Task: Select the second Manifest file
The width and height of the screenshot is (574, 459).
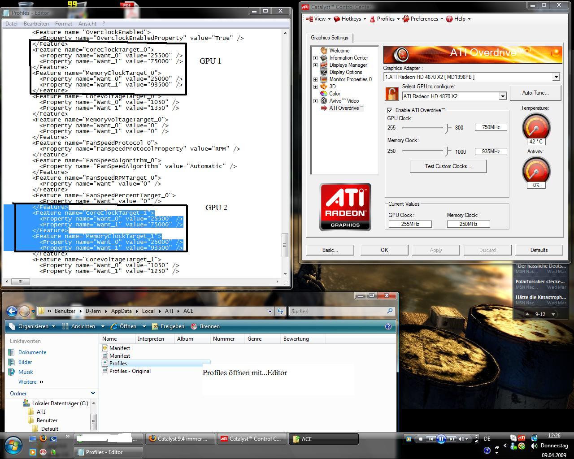Action: tap(116, 356)
